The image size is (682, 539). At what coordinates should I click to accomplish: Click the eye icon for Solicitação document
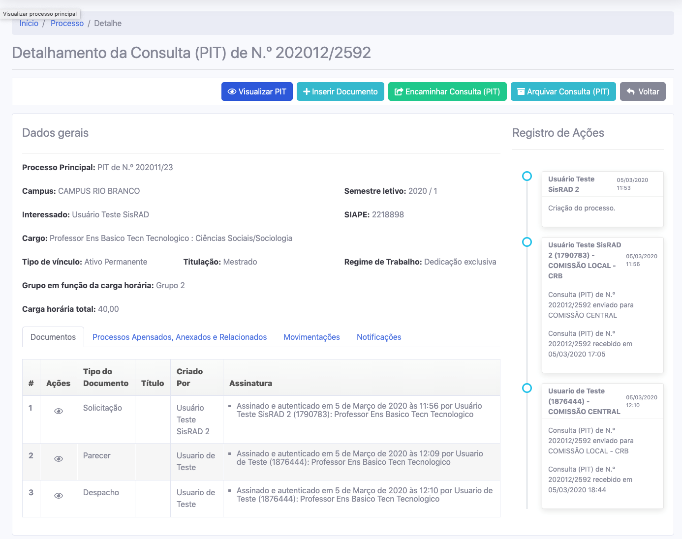(x=59, y=411)
